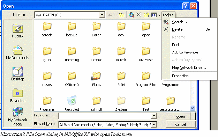This screenshot has width=218, height=137.
Task: Select the testststst... folder
Action: tap(171, 104)
